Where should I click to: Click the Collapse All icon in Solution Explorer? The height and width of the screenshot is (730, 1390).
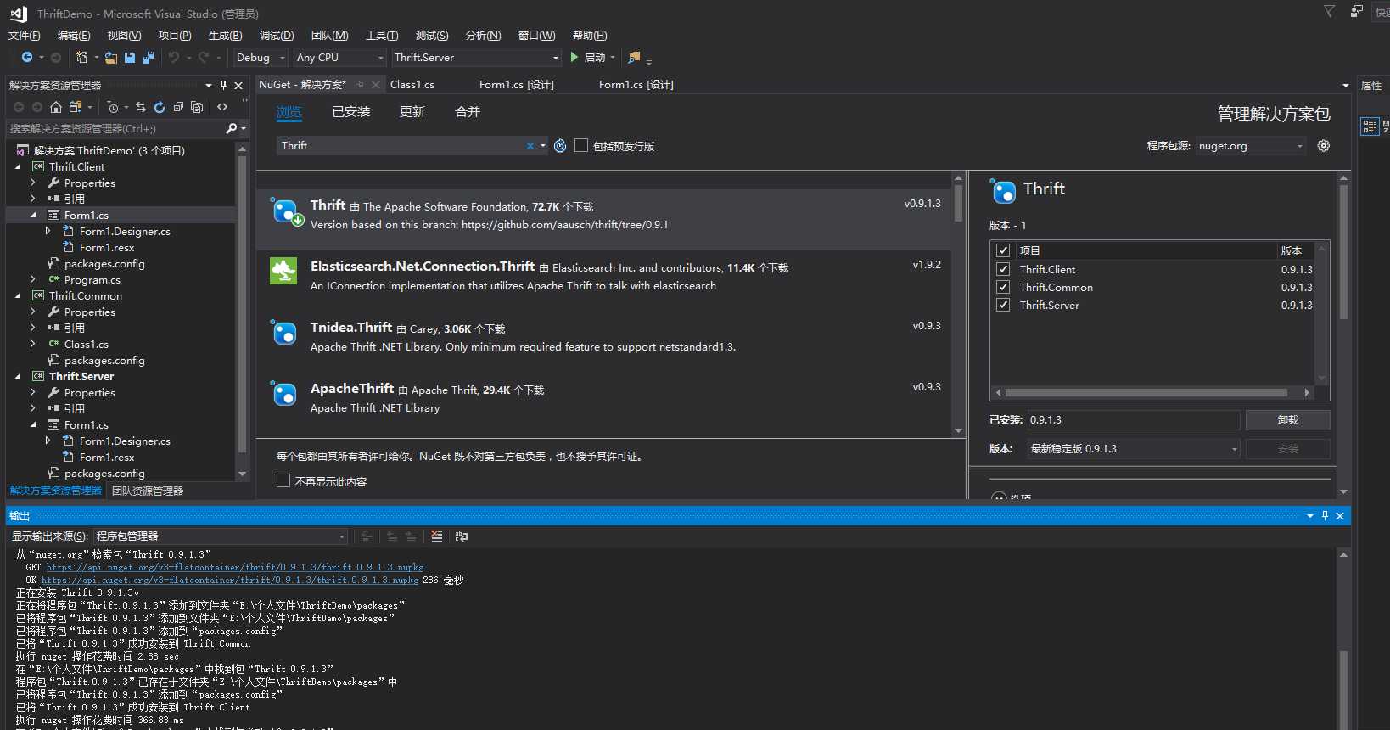click(x=178, y=107)
